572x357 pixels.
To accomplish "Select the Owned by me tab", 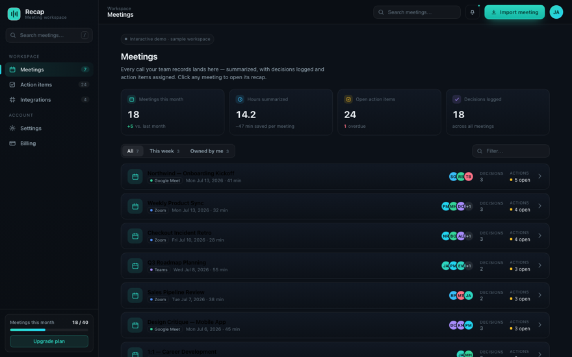I will (209, 151).
